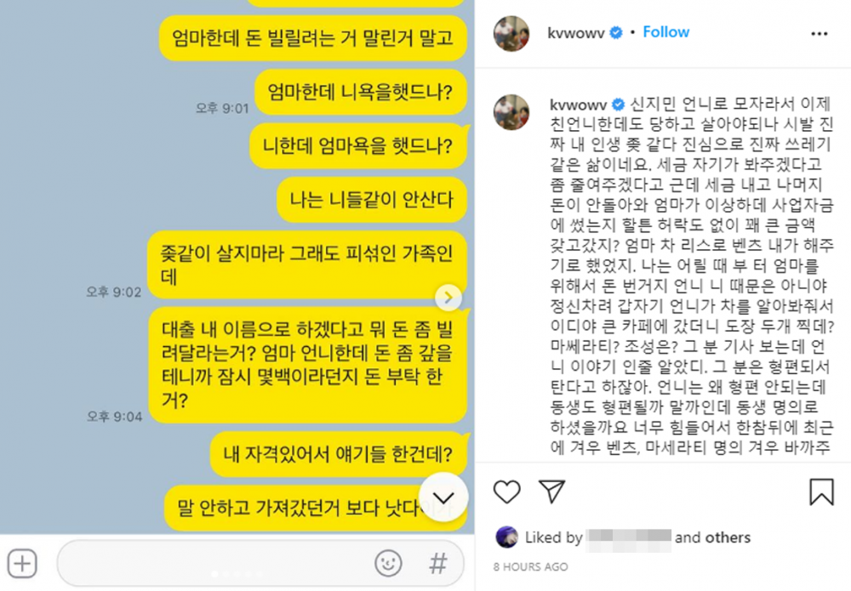The image size is (851, 591).
Task: Open kvwowv username link in the header
Action: [576, 32]
